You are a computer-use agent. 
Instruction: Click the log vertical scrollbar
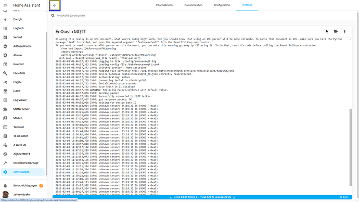[351, 147]
